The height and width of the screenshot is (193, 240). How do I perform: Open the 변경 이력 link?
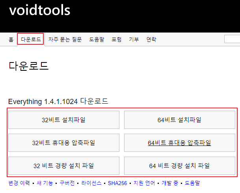click(x=19, y=183)
